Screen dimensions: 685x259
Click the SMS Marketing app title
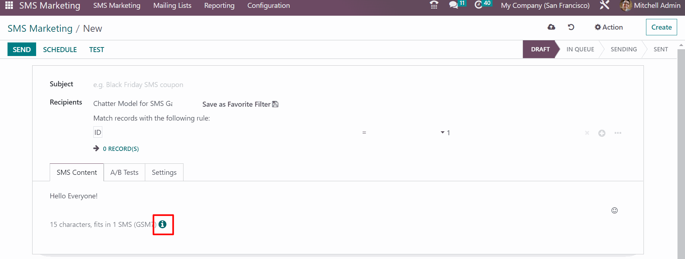pos(50,5)
